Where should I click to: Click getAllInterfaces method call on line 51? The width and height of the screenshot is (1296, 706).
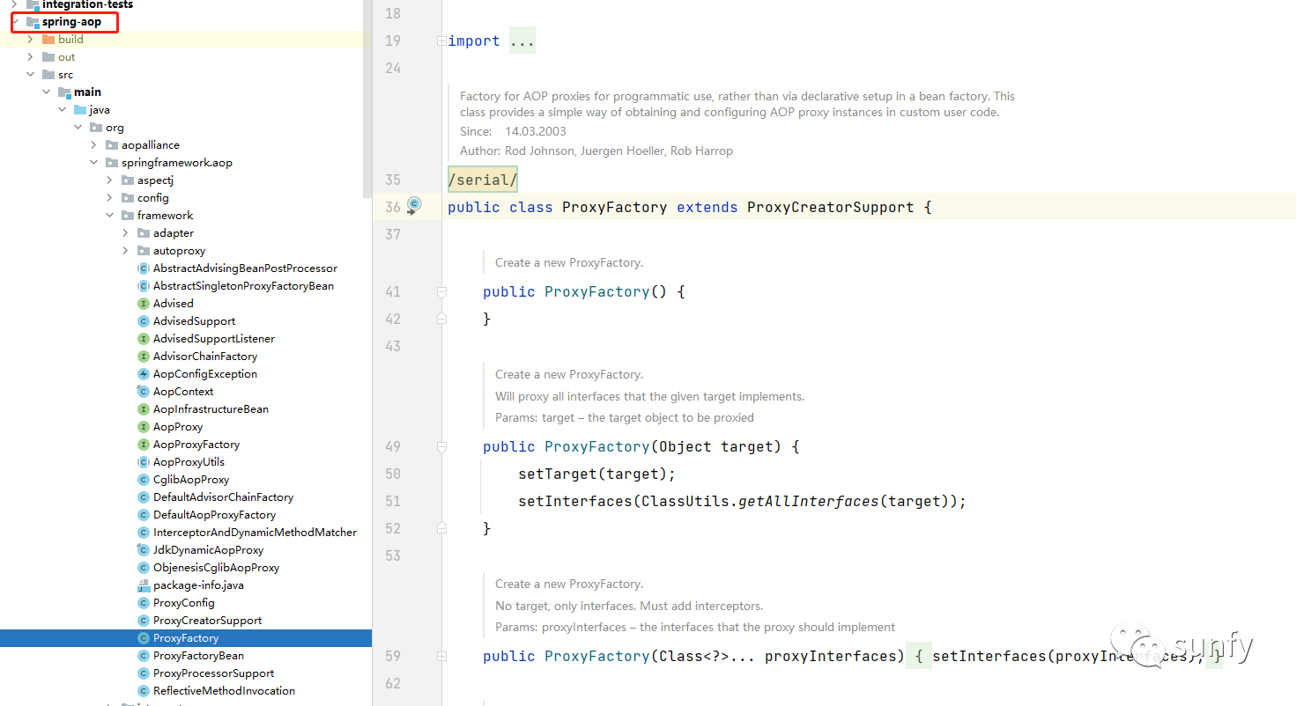809,501
